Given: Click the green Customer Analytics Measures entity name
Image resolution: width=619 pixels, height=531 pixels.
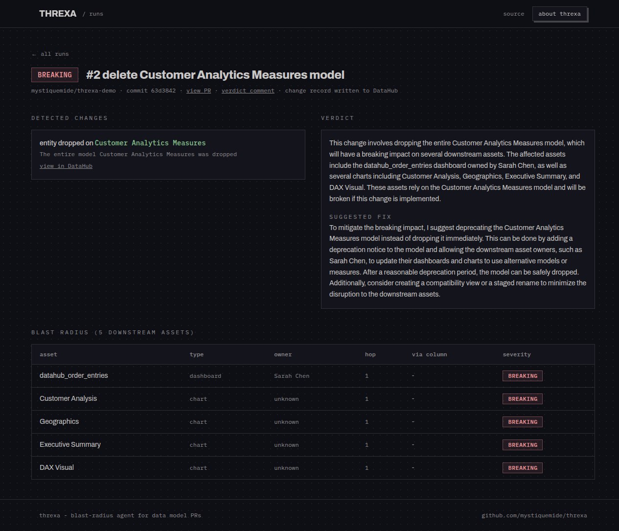Looking at the screenshot, I should 150,143.
